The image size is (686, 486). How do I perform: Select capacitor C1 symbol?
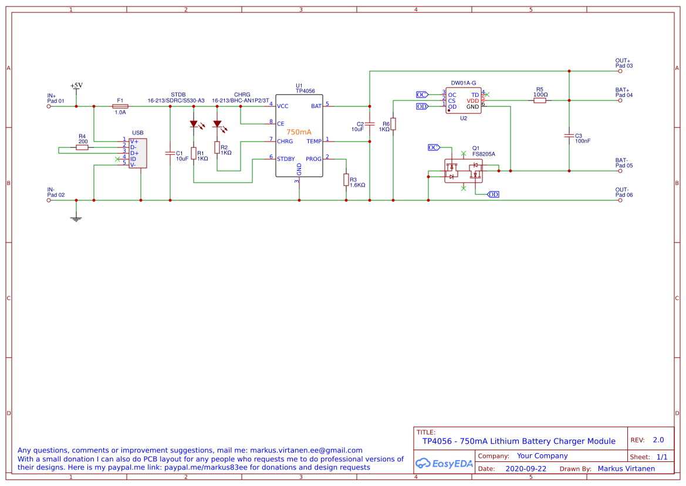(x=170, y=153)
